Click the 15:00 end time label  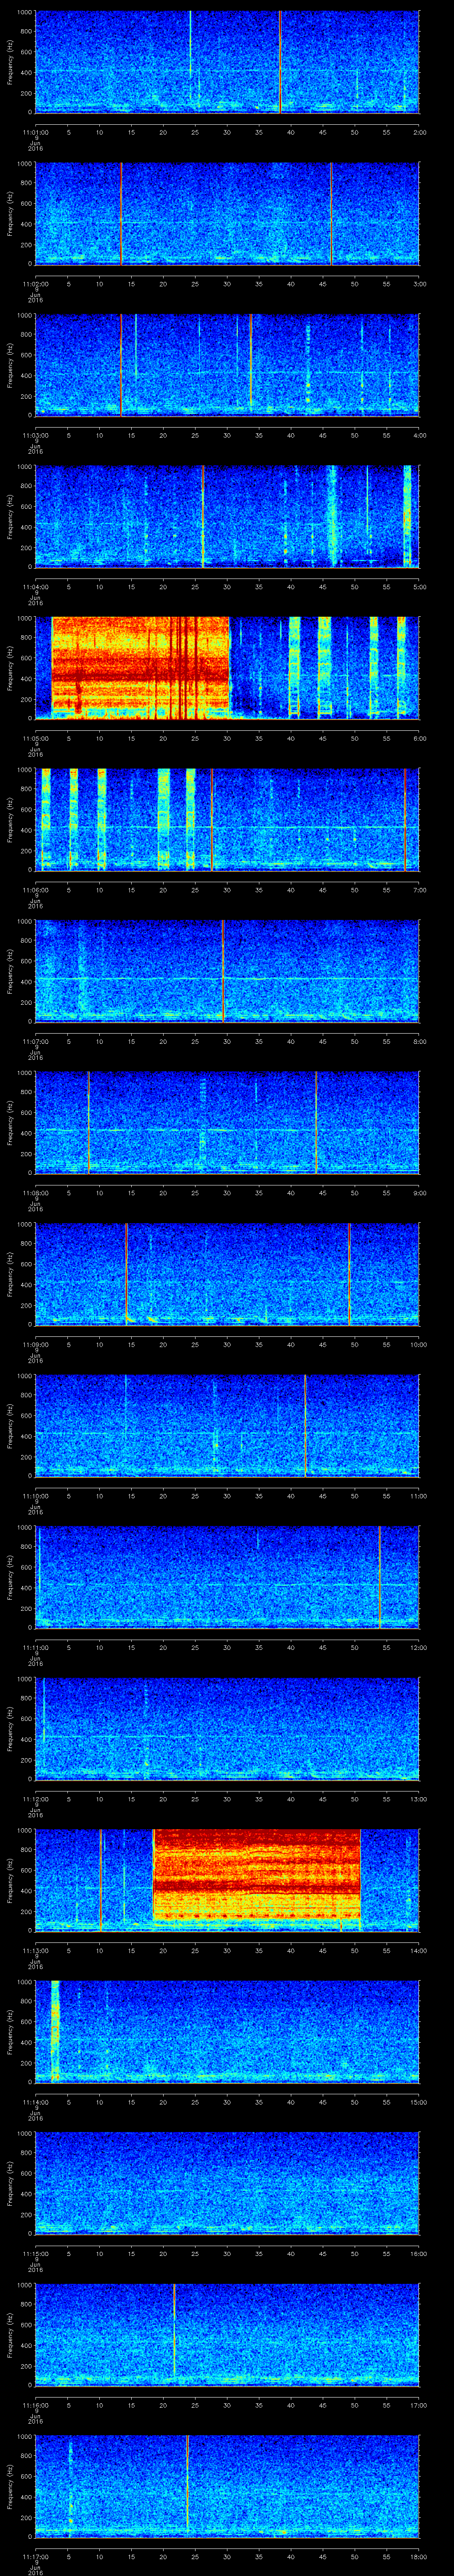click(x=419, y=2102)
